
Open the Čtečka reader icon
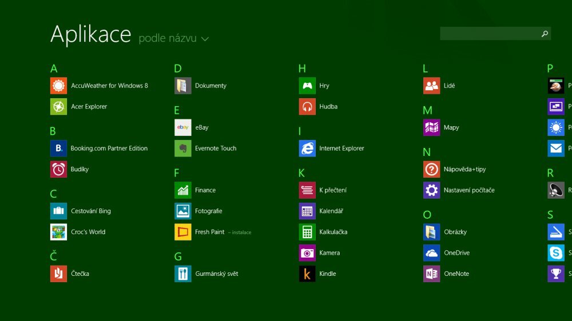pyautogui.click(x=58, y=274)
